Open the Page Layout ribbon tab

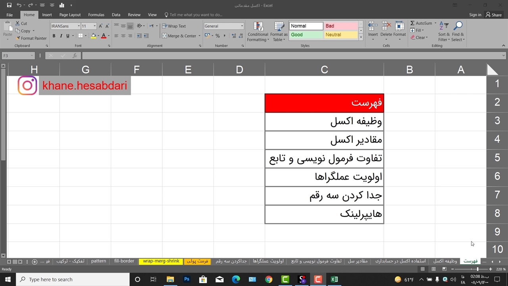click(70, 15)
